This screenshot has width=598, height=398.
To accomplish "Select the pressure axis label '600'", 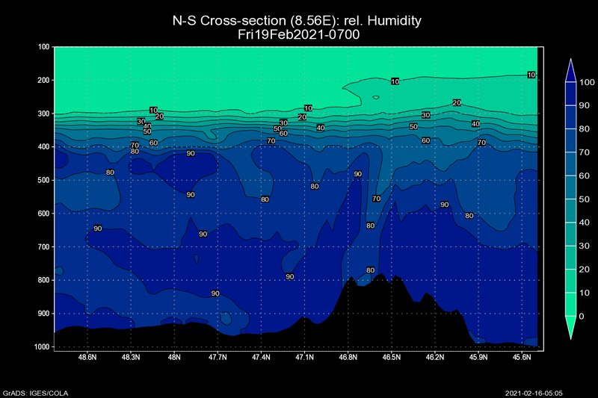I will pos(44,214).
